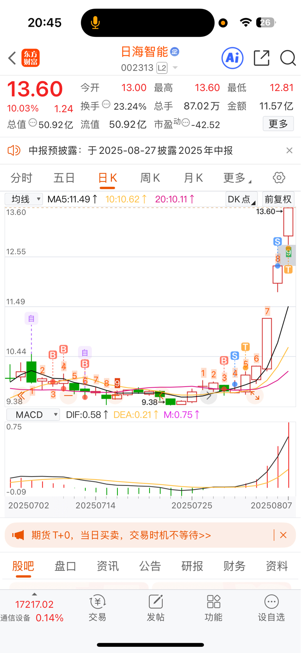Tap the speaker announcement icon
The width and height of the screenshot is (301, 653).
coord(14,150)
